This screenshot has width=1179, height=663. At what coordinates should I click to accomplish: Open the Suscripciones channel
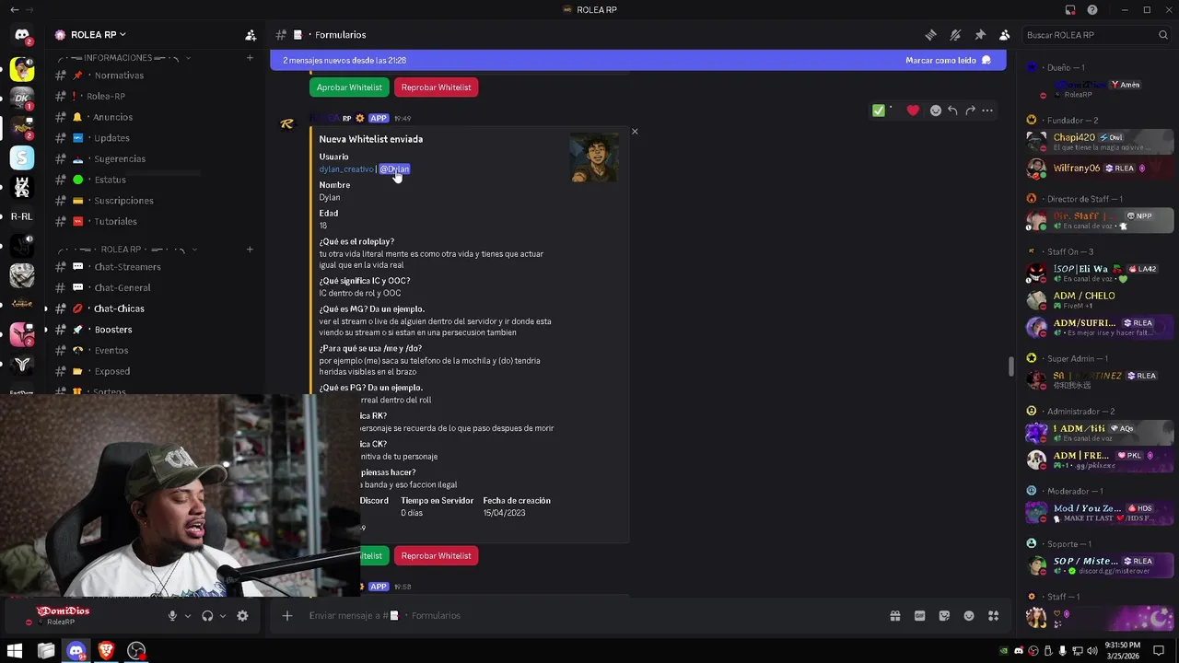coord(123,201)
